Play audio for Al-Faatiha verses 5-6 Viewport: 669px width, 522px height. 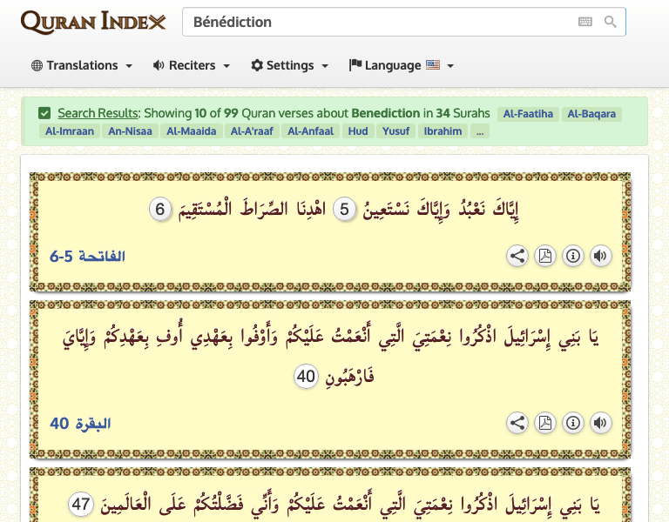click(x=600, y=256)
